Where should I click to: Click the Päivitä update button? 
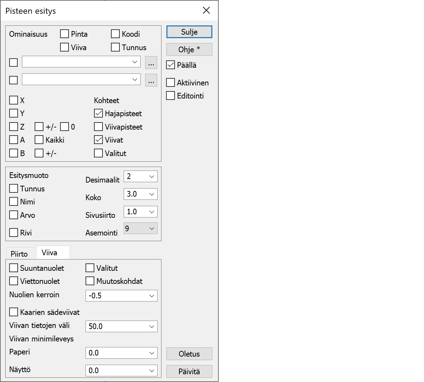pos(189,371)
